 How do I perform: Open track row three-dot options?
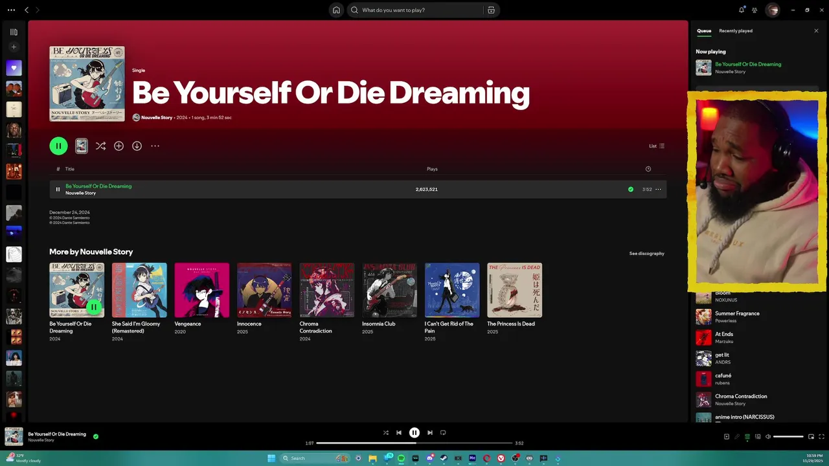659,189
